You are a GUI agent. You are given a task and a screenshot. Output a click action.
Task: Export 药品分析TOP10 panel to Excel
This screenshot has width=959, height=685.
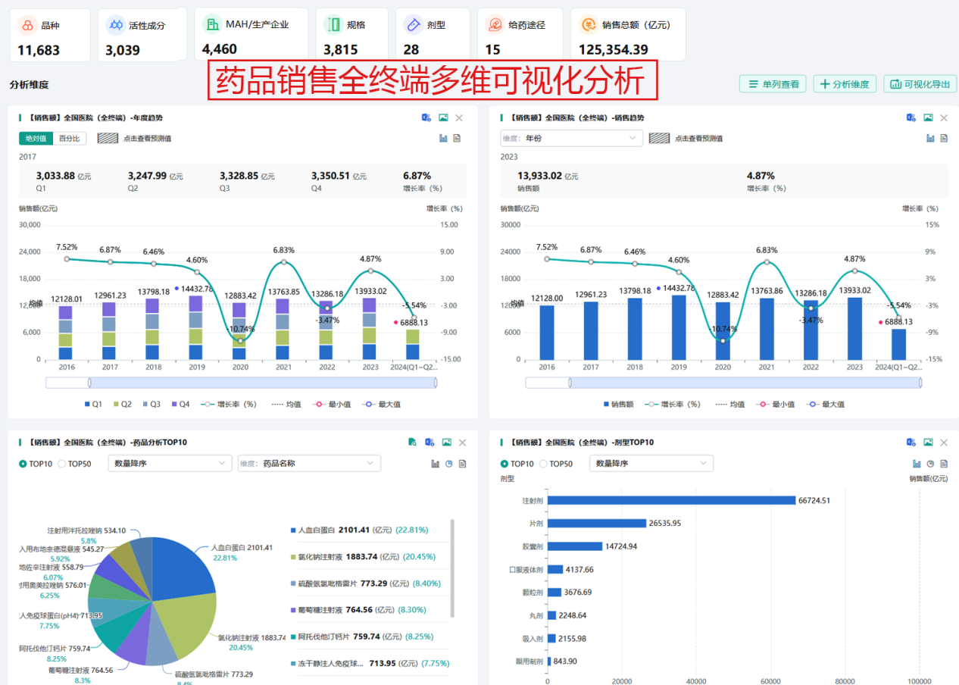[x=430, y=442]
